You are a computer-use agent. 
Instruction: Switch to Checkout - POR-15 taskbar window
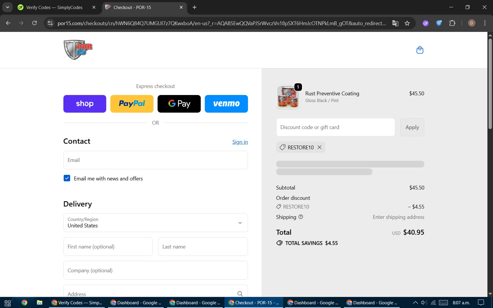[254, 303]
